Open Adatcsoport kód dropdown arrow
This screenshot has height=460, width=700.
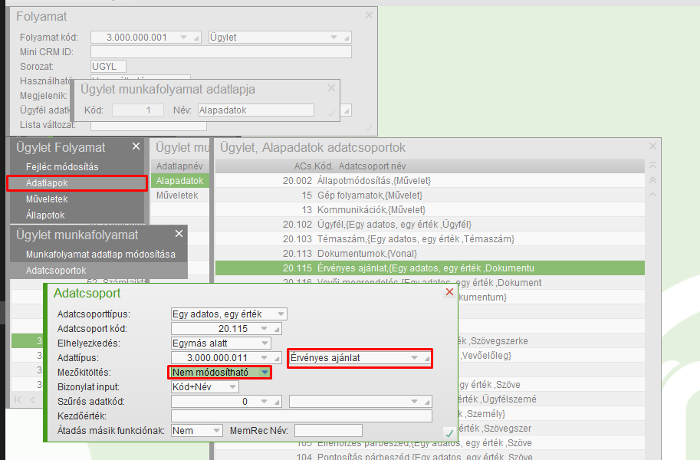(x=265, y=329)
